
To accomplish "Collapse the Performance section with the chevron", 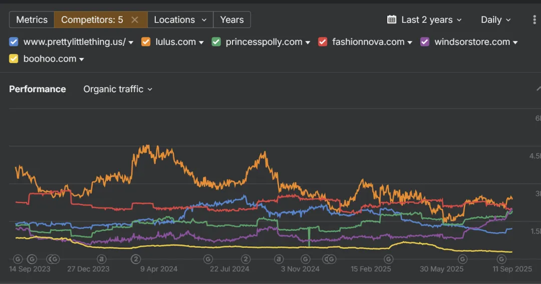I will click(x=538, y=89).
